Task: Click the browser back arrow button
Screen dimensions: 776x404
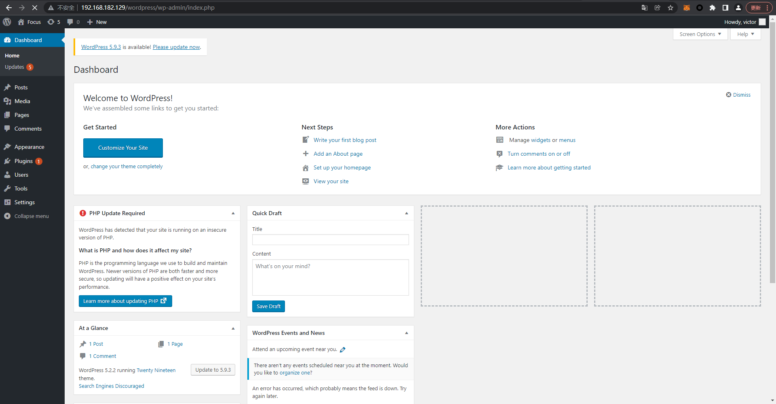Action: tap(9, 8)
